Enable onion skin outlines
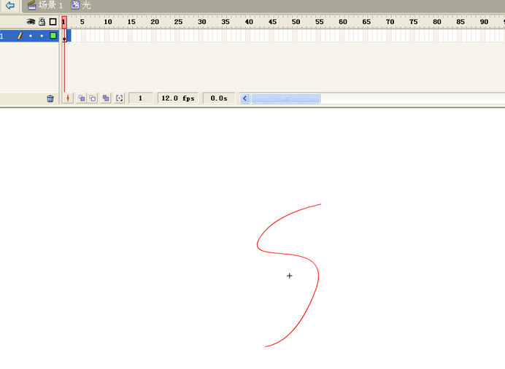Image resolution: width=505 pixels, height=369 pixels. point(93,98)
